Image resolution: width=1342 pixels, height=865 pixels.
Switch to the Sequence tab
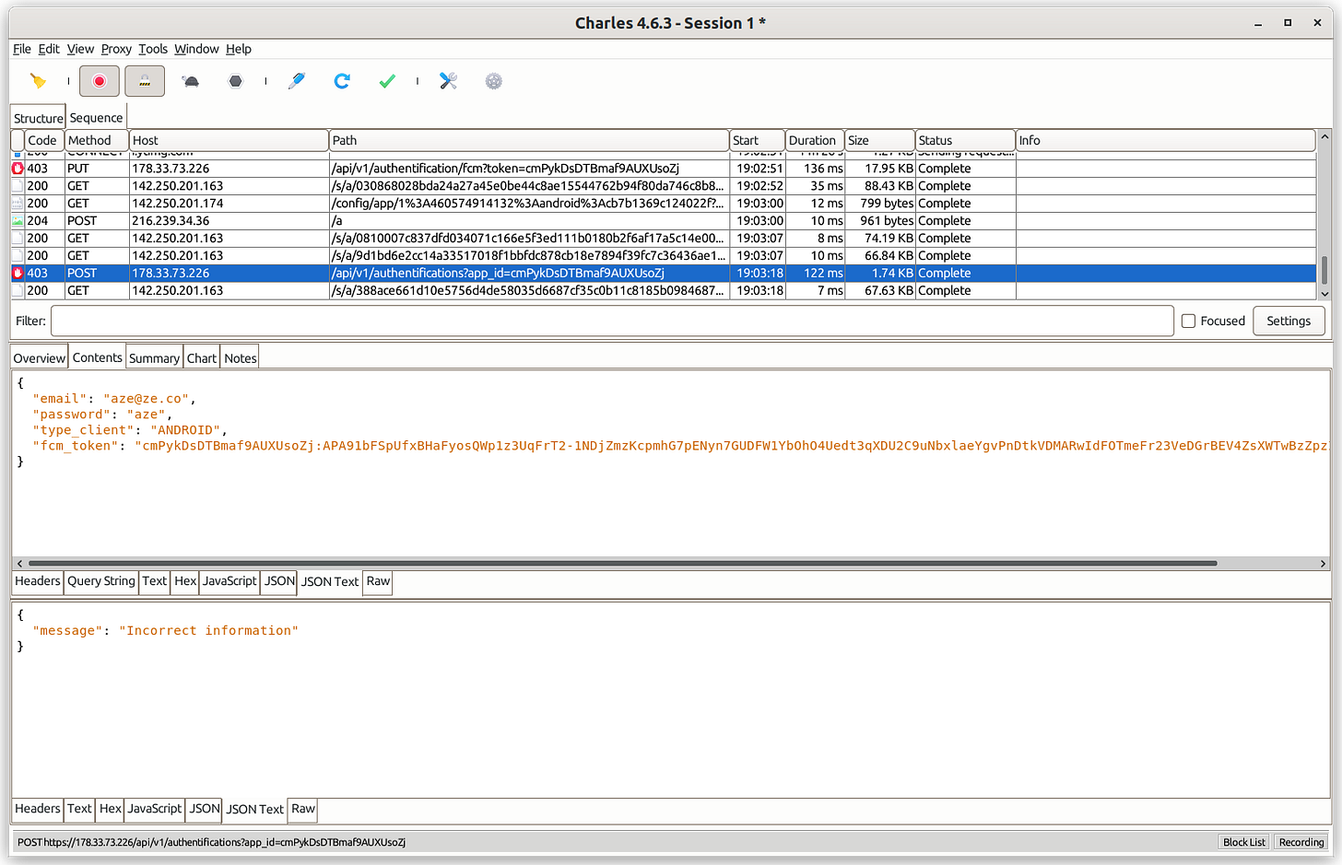tap(96, 117)
